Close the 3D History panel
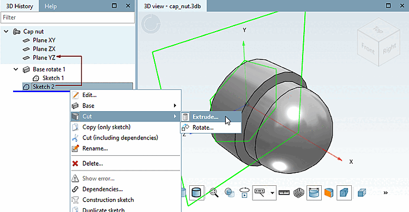The image size is (409, 212). [x=128, y=5]
